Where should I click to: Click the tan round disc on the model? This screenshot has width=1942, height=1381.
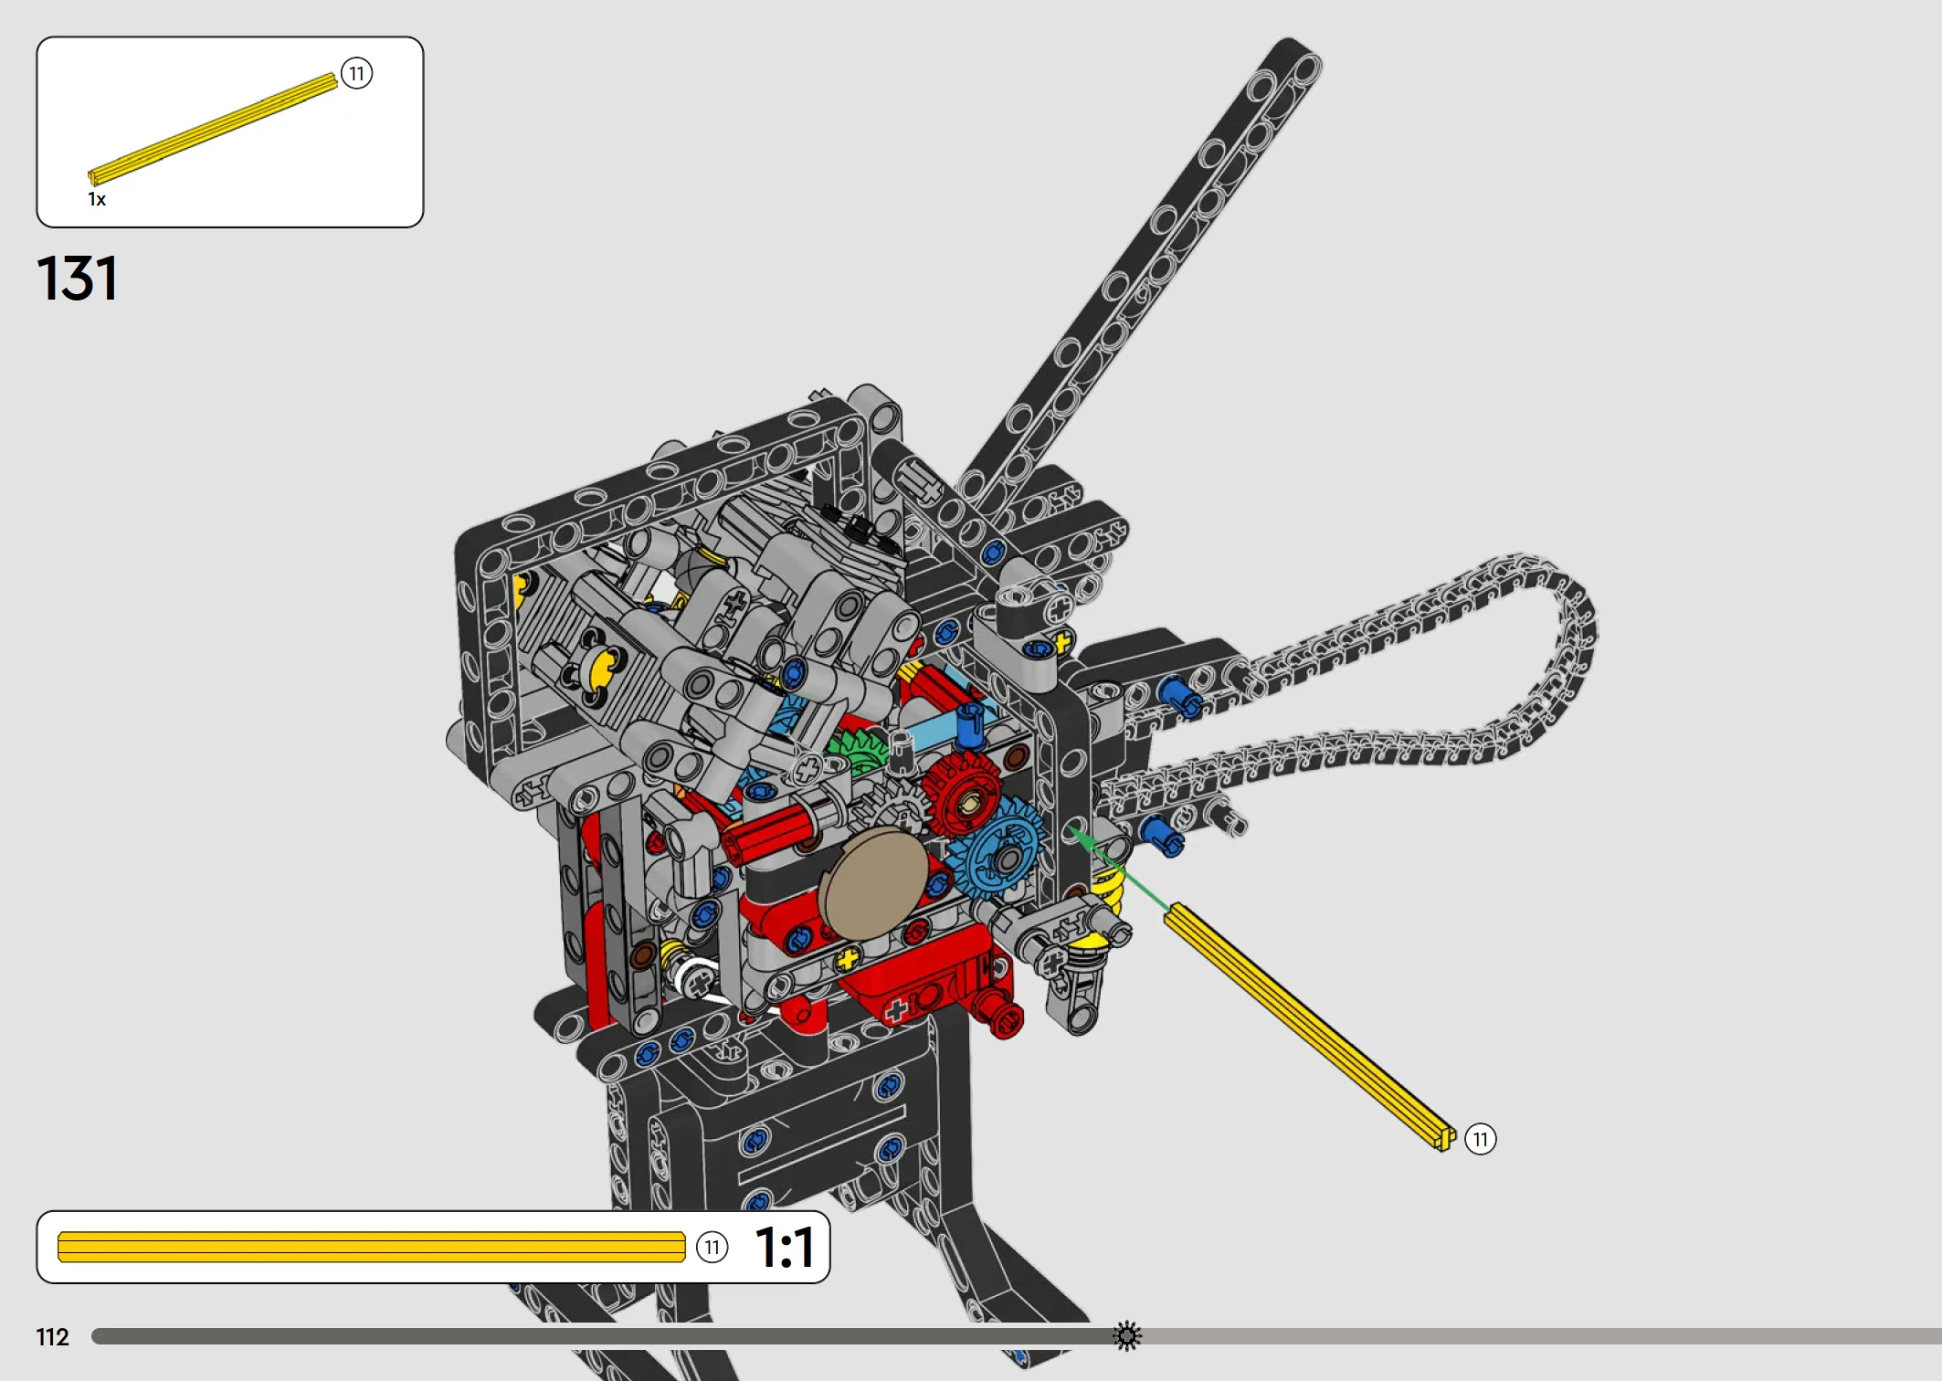[x=875, y=884]
